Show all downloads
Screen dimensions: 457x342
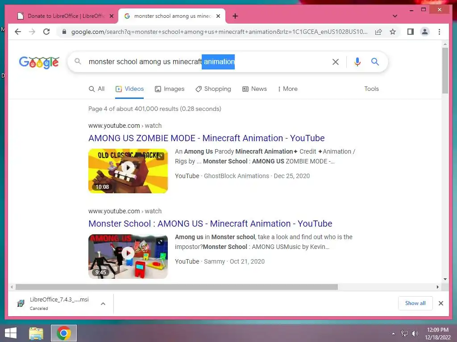[415, 303]
